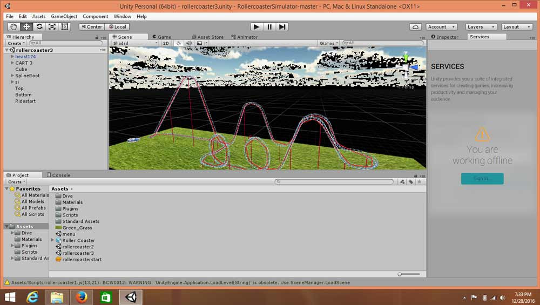Screen dimensions: 540x305
Task: Open the Component menu
Action: point(96,16)
